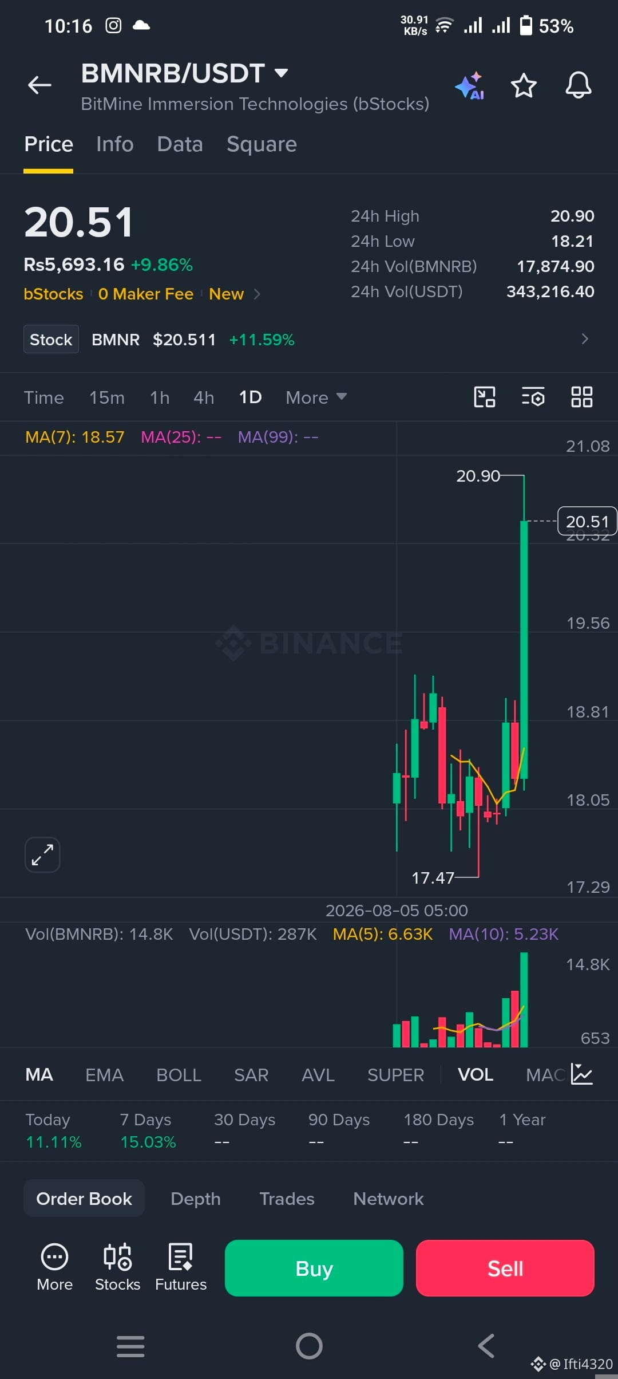This screenshot has height=1379, width=618.
Task: Tap the bStocks tag link
Action: 53,294
